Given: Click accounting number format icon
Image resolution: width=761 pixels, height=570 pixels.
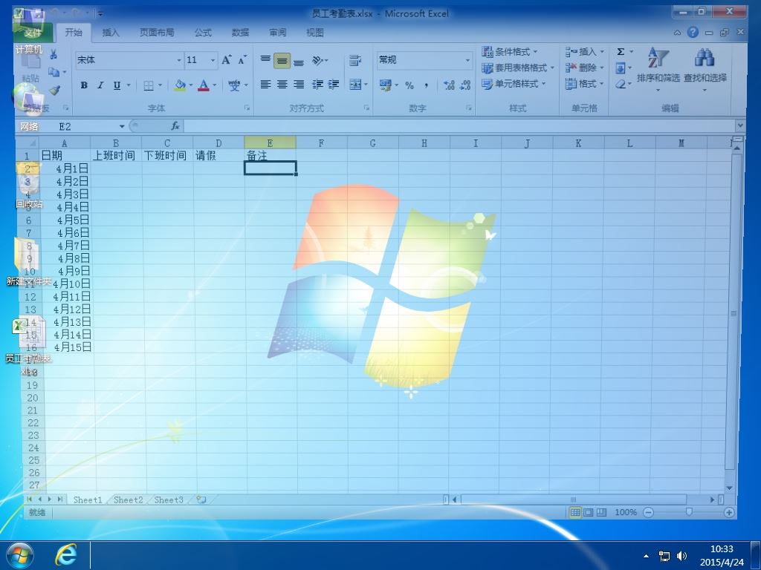Looking at the screenshot, I should click(x=386, y=85).
